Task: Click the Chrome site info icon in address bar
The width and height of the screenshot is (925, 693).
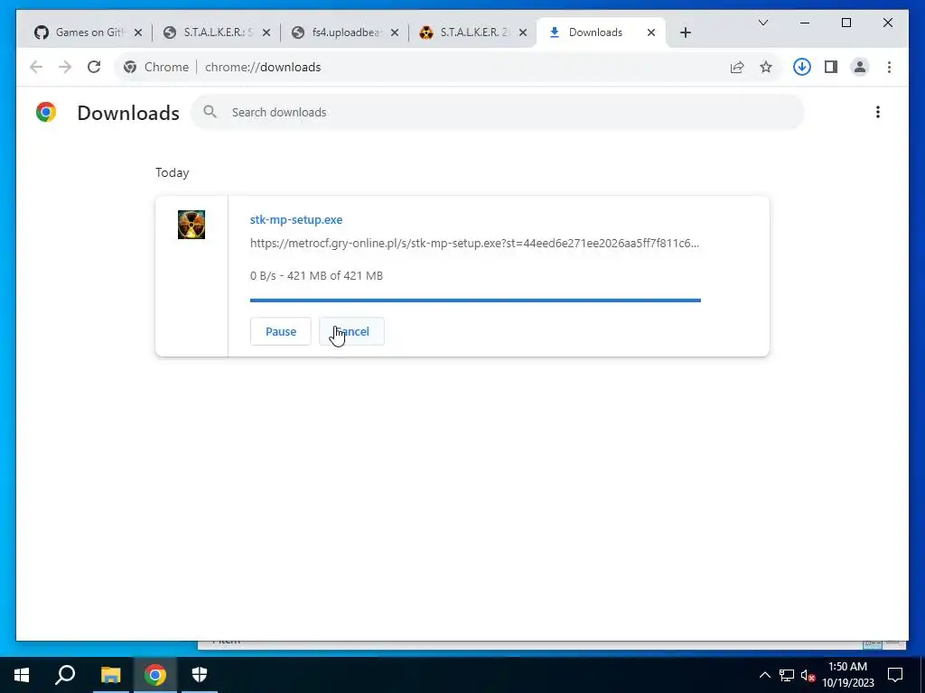Action: 130,67
